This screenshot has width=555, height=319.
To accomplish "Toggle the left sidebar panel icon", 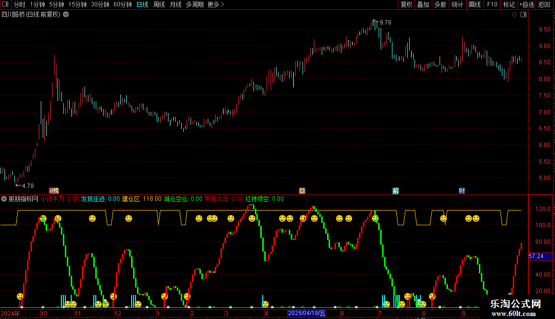I will pos(5,4).
